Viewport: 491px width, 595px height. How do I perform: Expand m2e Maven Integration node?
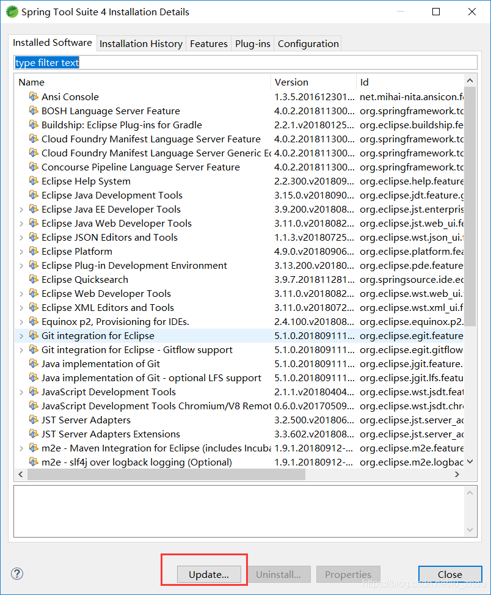pos(21,448)
